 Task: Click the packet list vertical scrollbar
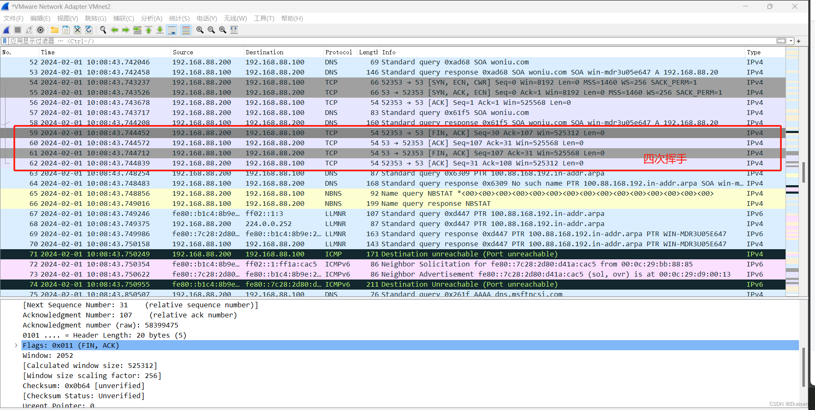(804, 173)
